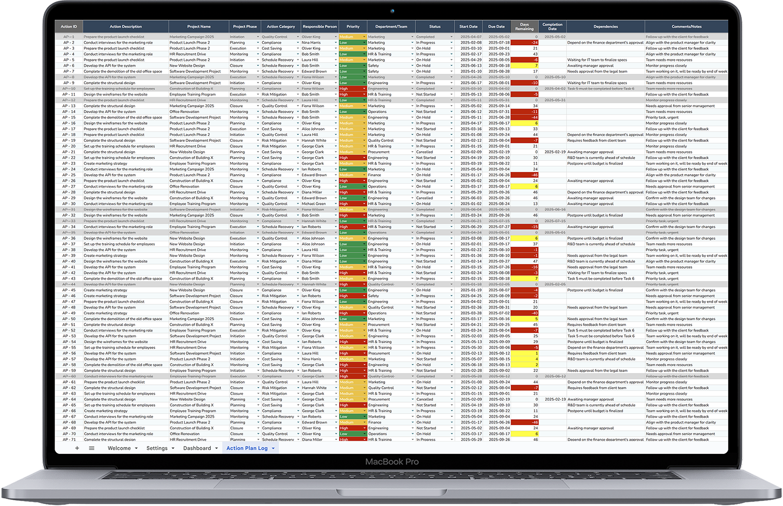Select the description cell in row AP - 7
783x506 pixels.
click(x=125, y=72)
